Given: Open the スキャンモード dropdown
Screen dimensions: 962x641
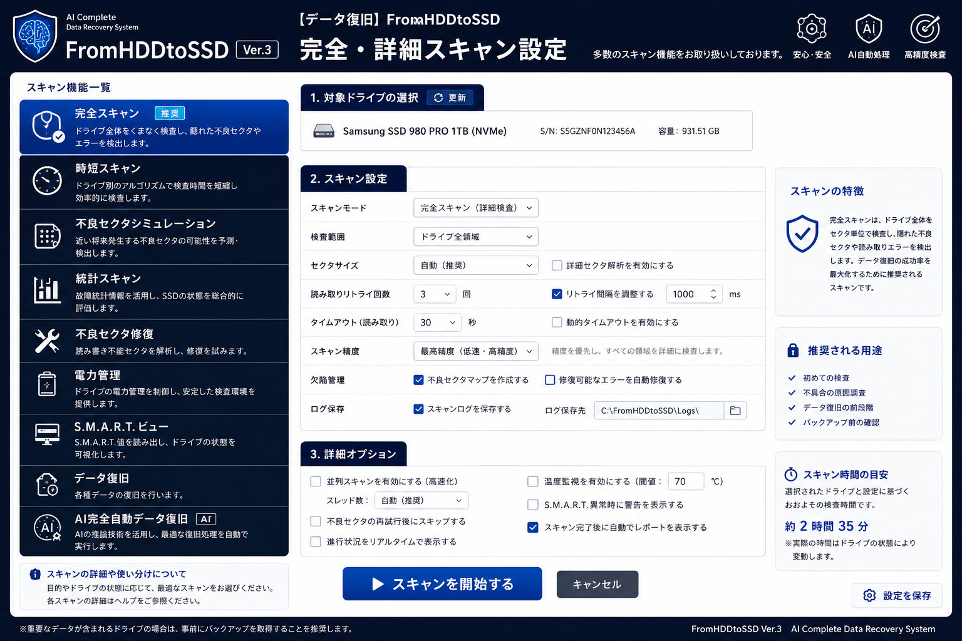Looking at the screenshot, I should 476,208.
